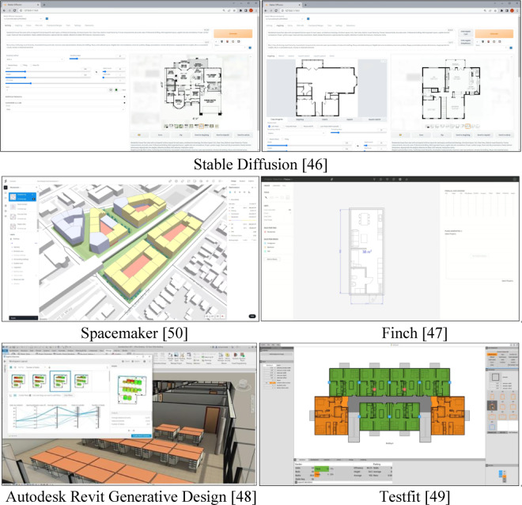Open the sampling method dropdown in txt2img
This screenshot has height=505, width=522.
(x=34, y=59)
